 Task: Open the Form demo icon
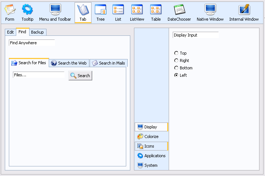tap(10, 10)
